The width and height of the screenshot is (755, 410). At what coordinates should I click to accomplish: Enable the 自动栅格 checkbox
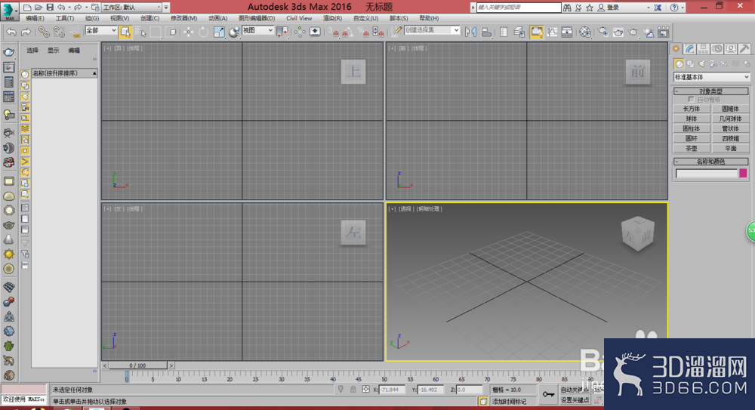point(691,100)
